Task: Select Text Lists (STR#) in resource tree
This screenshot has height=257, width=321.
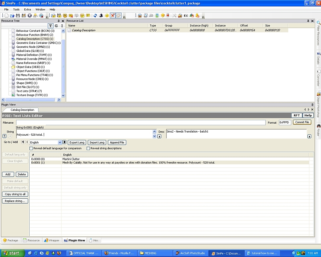Action: tap(29, 91)
